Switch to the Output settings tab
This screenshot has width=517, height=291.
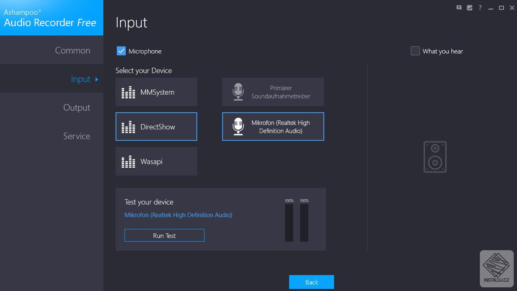pos(51,107)
